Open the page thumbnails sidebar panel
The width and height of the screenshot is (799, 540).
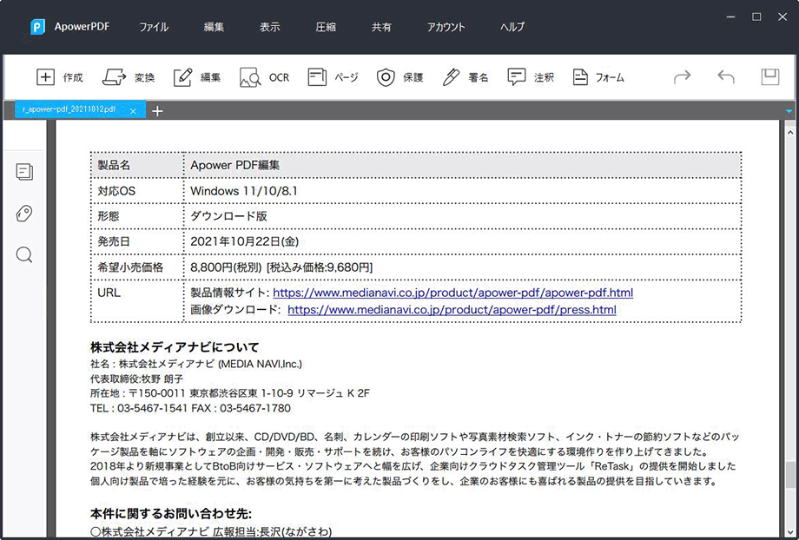click(x=24, y=172)
